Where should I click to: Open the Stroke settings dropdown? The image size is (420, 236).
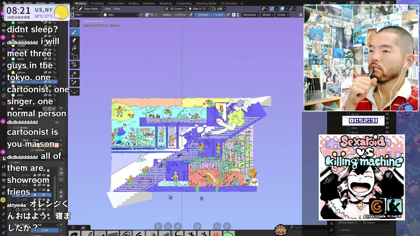[x=268, y=15]
